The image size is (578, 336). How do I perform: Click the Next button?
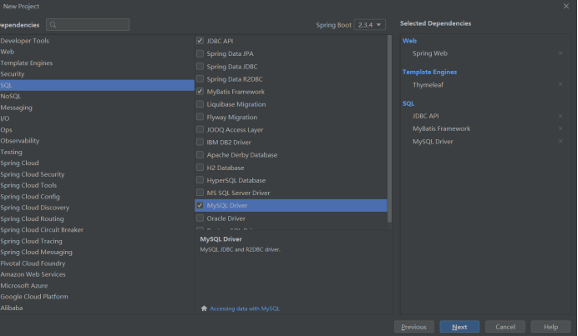pos(459,327)
